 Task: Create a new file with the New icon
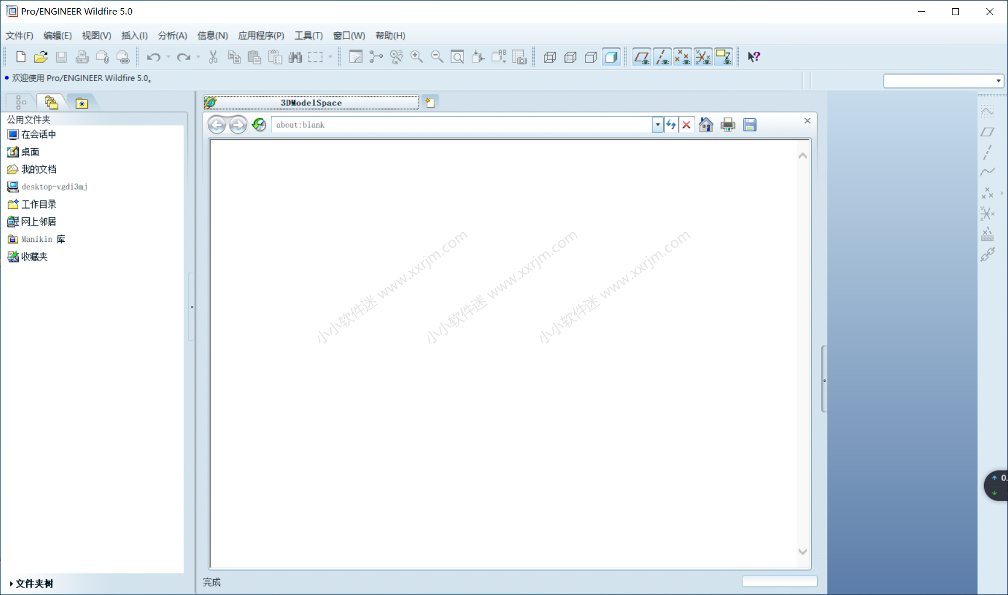(20, 57)
